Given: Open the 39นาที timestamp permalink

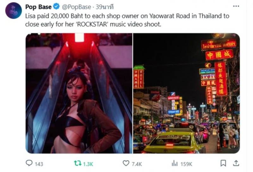Looking at the screenshot, I should [x=105, y=7].
